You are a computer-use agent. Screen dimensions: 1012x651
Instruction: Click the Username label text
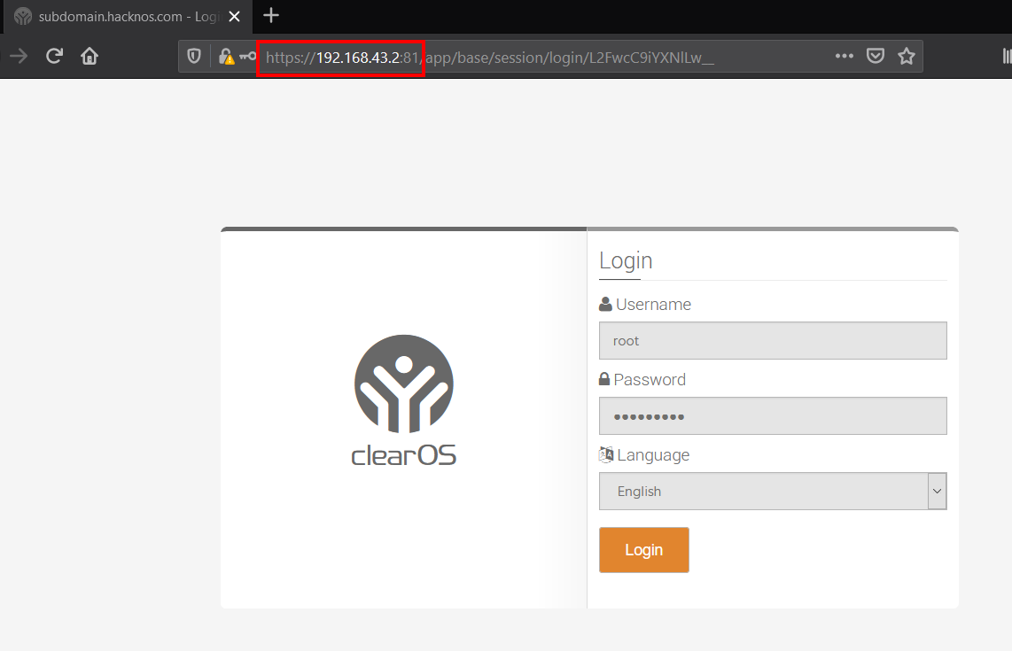pos(653,305)
